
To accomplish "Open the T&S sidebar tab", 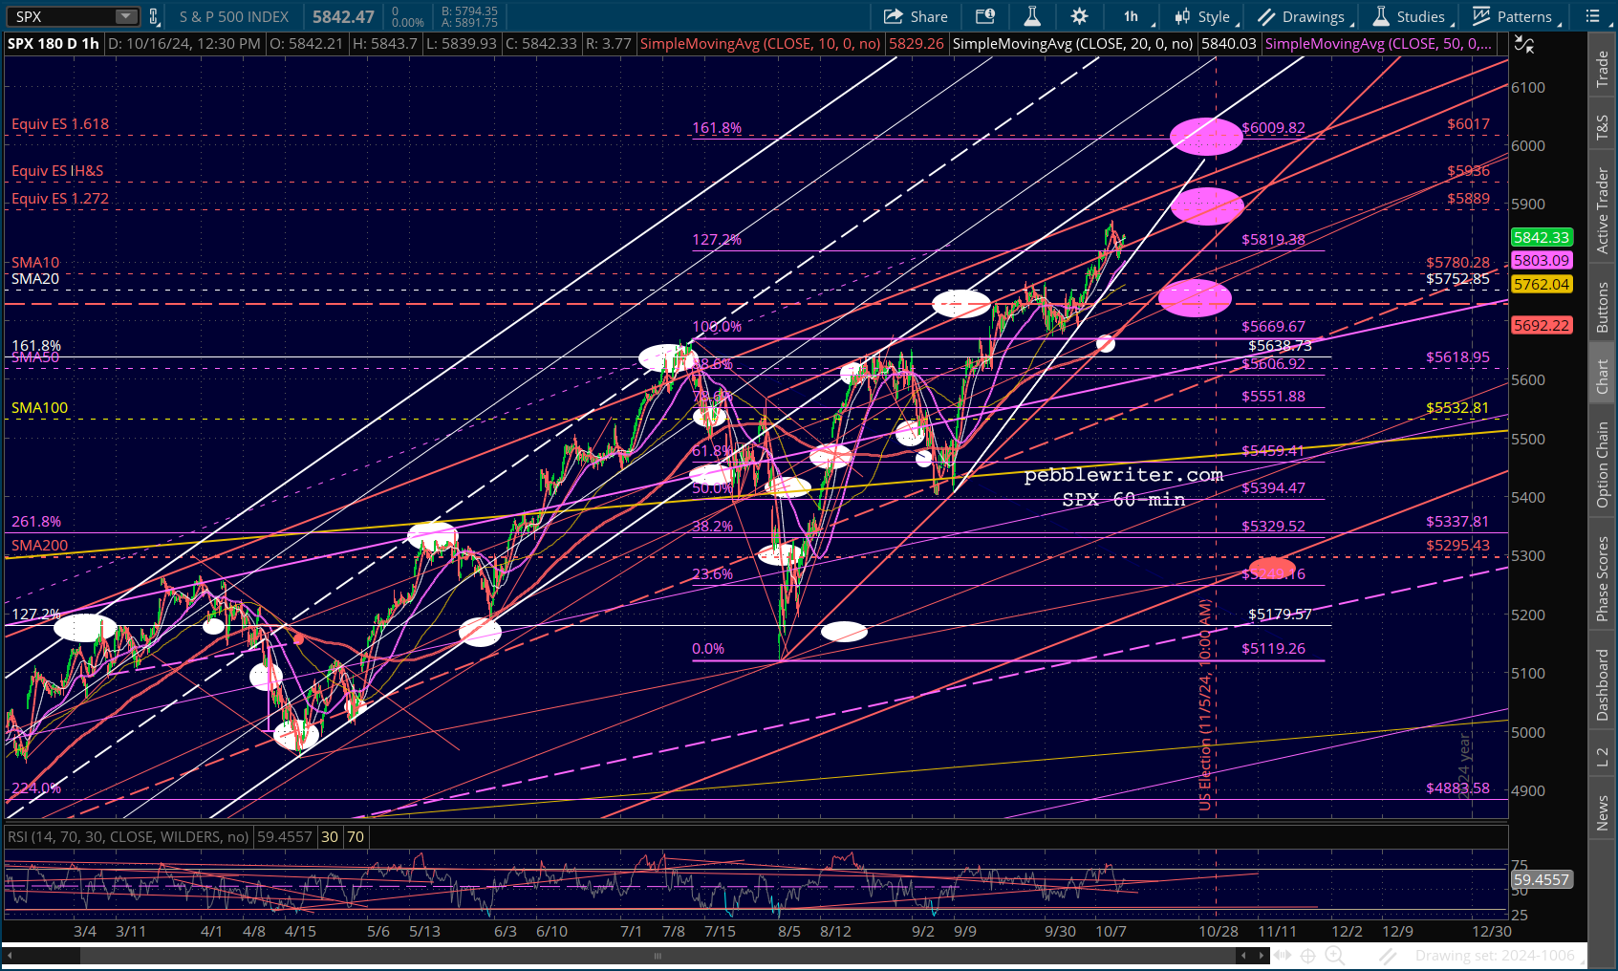I will pos(1603,128).
